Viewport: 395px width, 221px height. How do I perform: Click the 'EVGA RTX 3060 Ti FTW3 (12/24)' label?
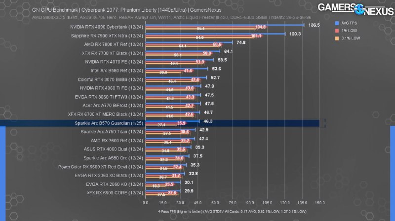(109, 97)
